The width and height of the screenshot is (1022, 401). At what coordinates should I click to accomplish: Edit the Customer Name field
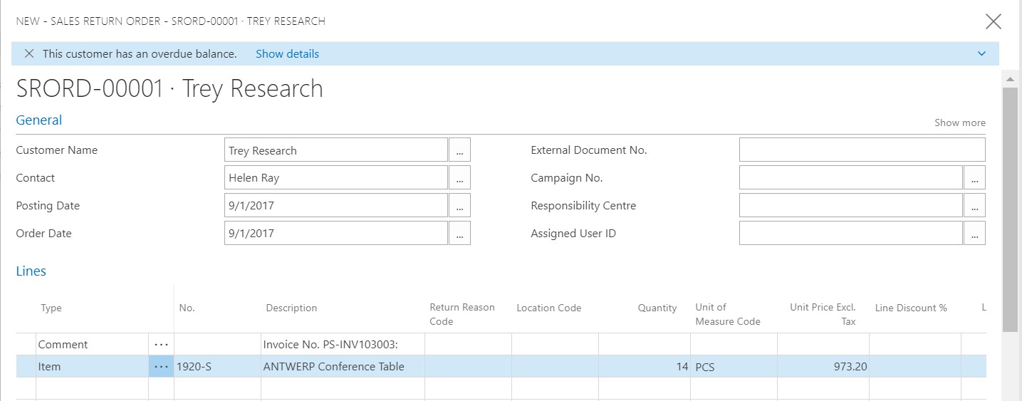[x=336, y=150]
